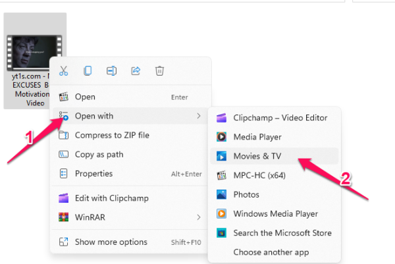
Task: Select the video file thumbnail
Action: (x=34, y=45)
